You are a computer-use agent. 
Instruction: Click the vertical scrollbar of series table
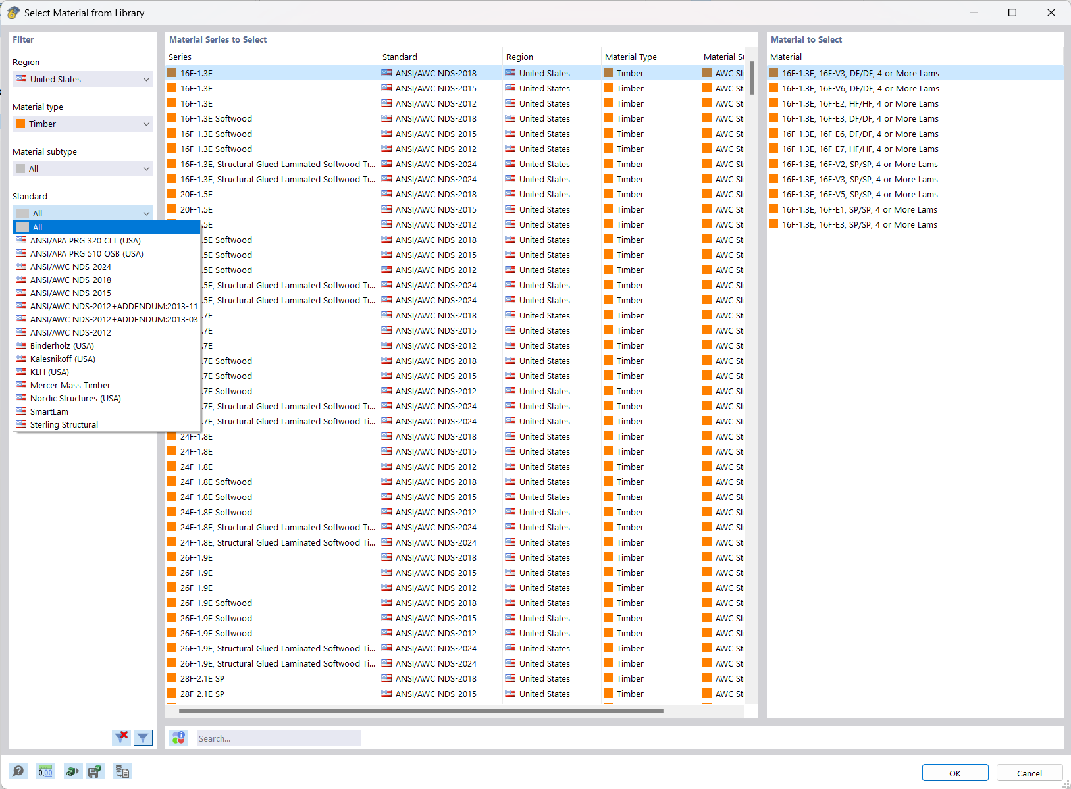tap(751, 79)
